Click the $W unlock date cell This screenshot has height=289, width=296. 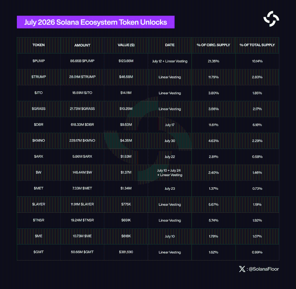[170, 173]
